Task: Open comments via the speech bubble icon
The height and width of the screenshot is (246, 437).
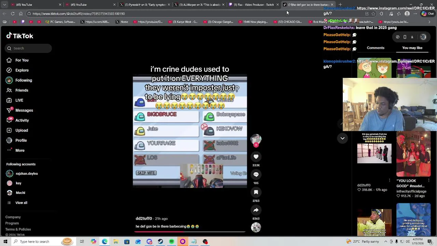Action: click(256, 174)
